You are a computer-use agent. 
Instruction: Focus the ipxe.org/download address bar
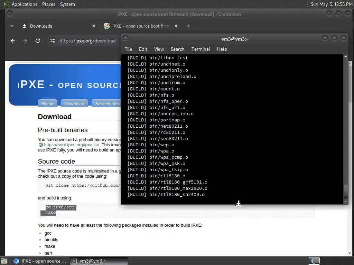(x=87, y=41)
